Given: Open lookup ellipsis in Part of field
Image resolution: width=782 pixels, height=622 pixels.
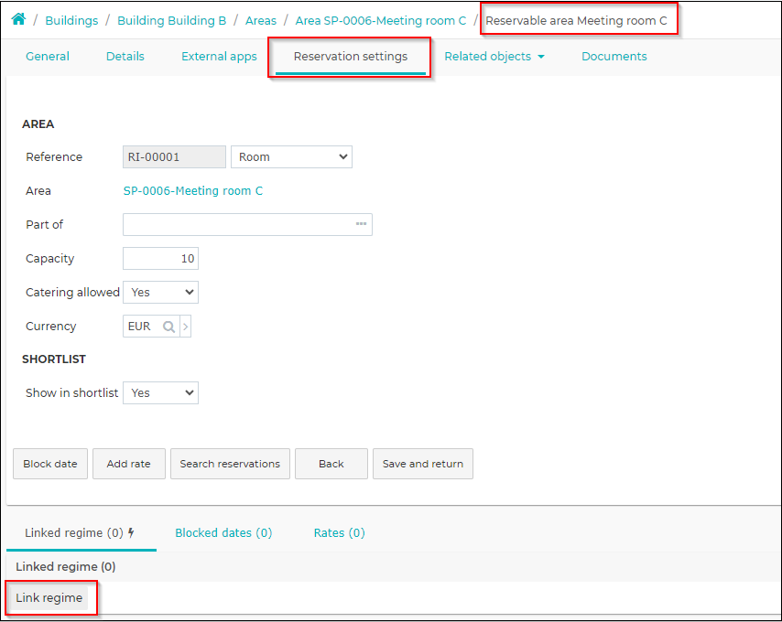Looking at the screenshot, I should (361, 224).
